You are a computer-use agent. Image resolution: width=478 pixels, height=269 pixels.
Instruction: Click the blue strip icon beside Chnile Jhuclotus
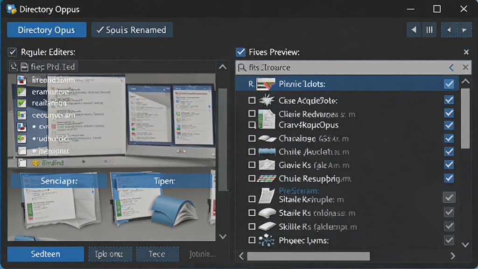pyautogui.click(x=267, y=152)
